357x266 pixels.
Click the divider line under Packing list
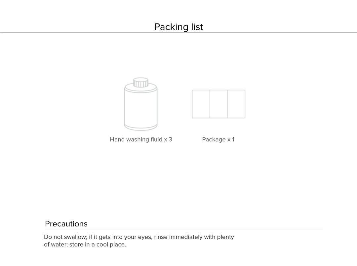[178, 33]
